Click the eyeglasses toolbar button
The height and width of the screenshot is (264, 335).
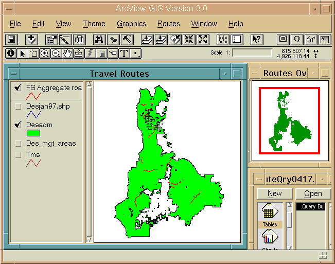coord(311,40)
